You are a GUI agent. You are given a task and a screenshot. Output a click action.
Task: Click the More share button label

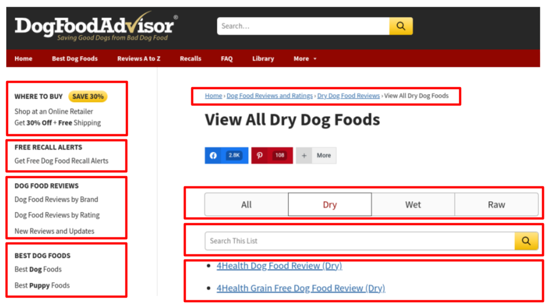324,155
